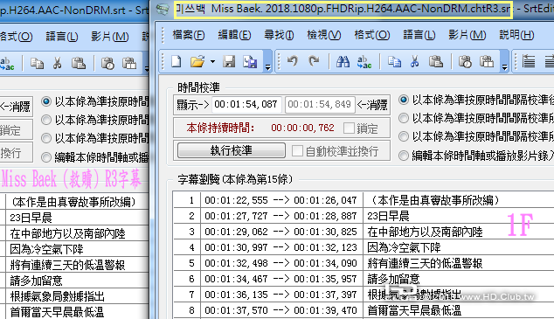Screen dimensions: 554x319
Task: Open the 尋找(I) menu
Action: click(279, 35)
